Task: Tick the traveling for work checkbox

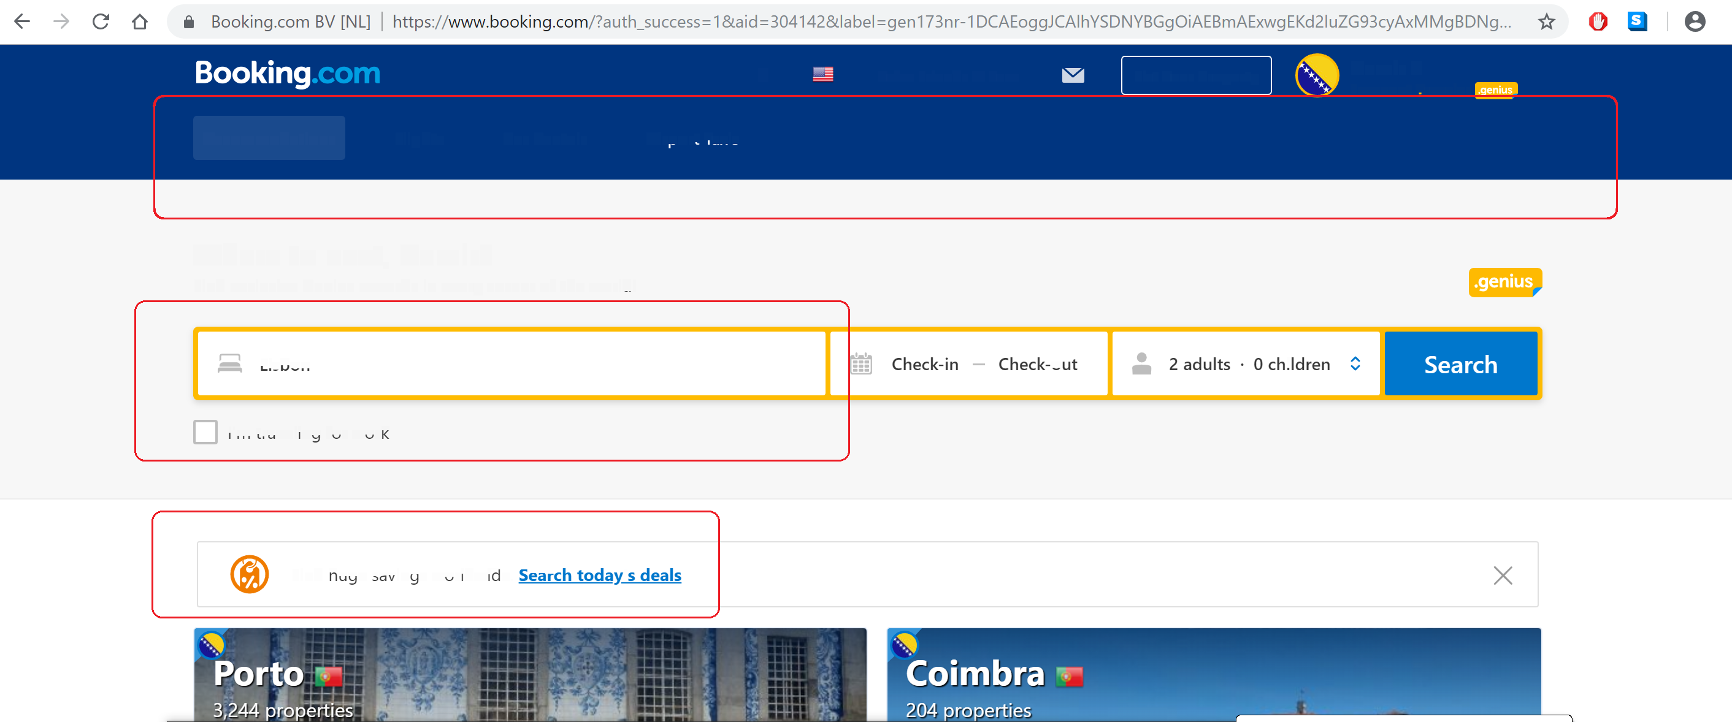Action: pos(205,432)
